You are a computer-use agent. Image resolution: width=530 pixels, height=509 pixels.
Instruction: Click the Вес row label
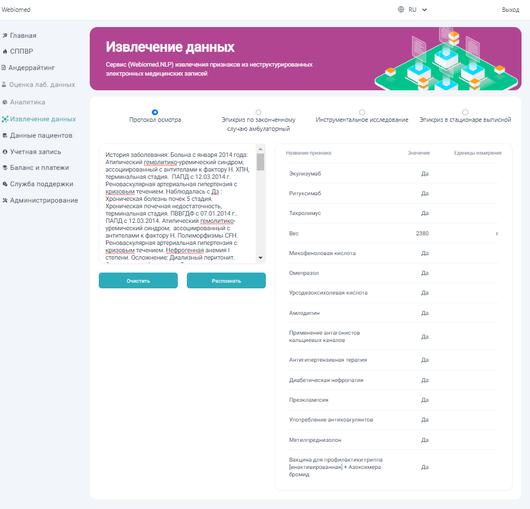294,233
